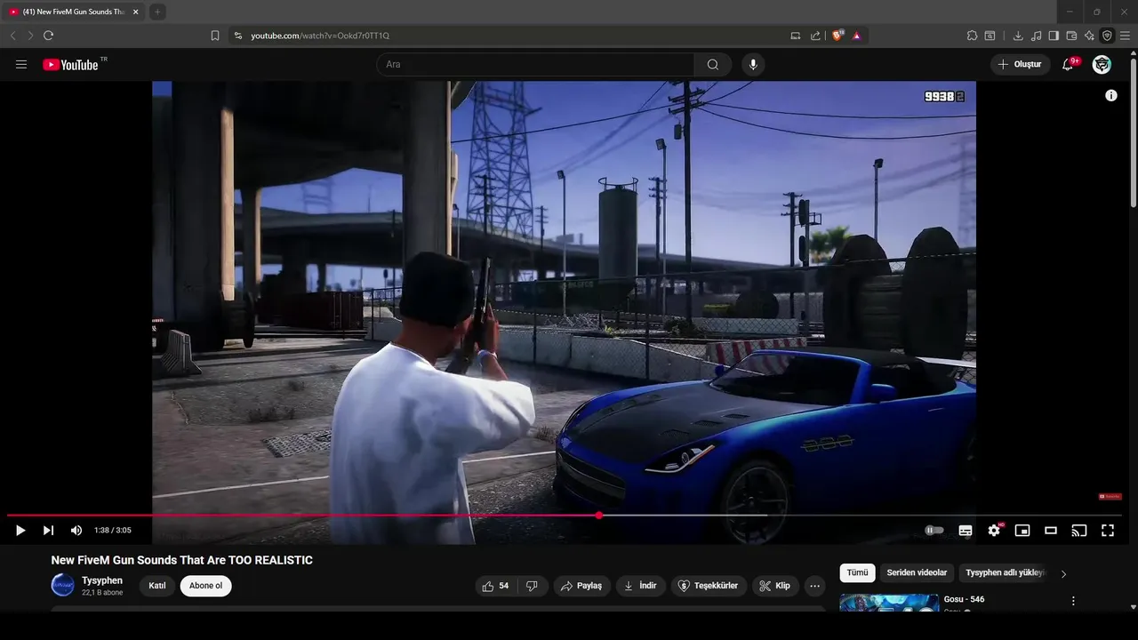
Task: Go back in browser history
Action: [12, 36]
